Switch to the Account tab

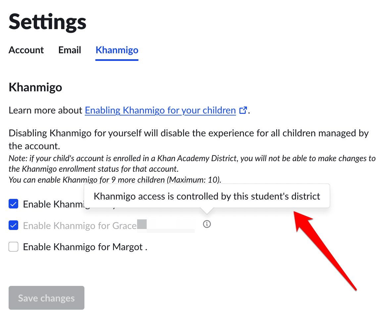tap(26, 50)
